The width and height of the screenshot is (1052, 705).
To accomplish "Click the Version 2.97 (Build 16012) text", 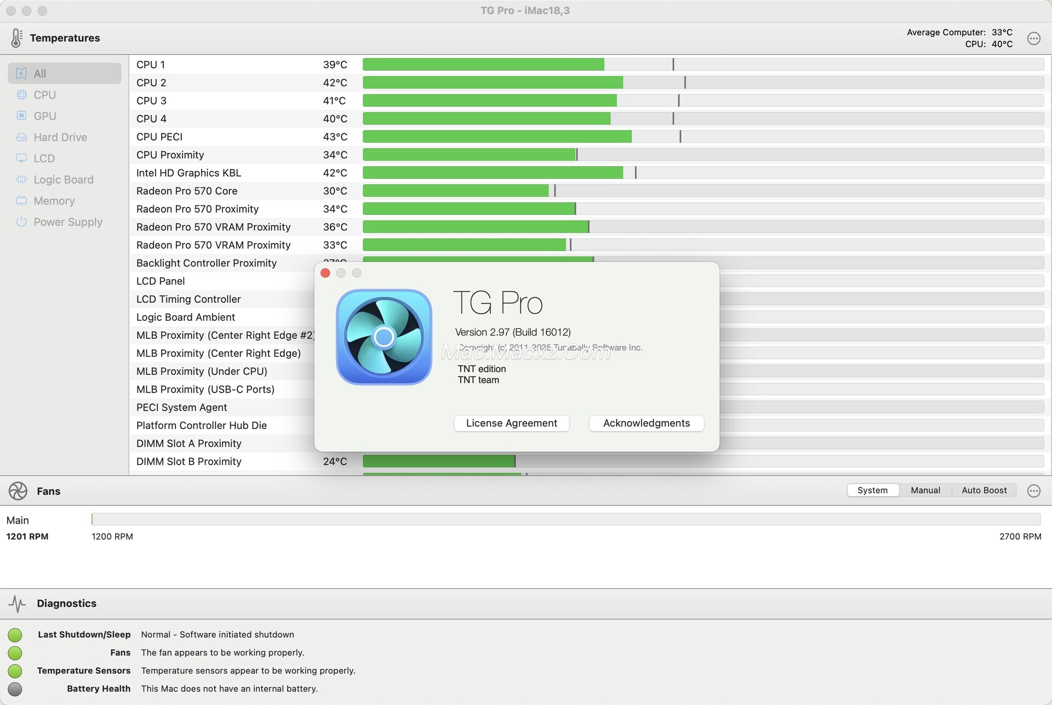I will click(513, 332).
